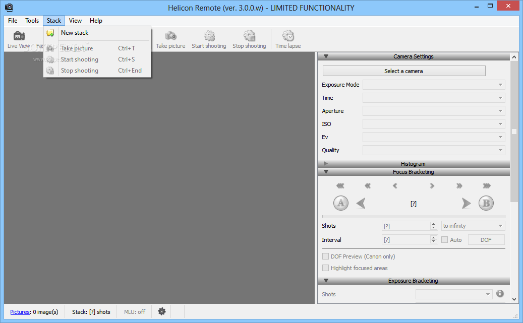Click the Start shooting toolbar icon
Viewport: 523px width, 323px height.
click(x=209, y=36)
